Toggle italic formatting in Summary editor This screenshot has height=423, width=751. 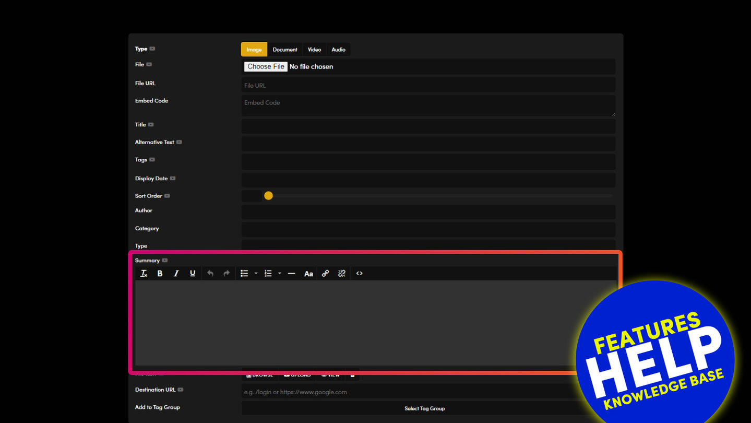(176, 274)
